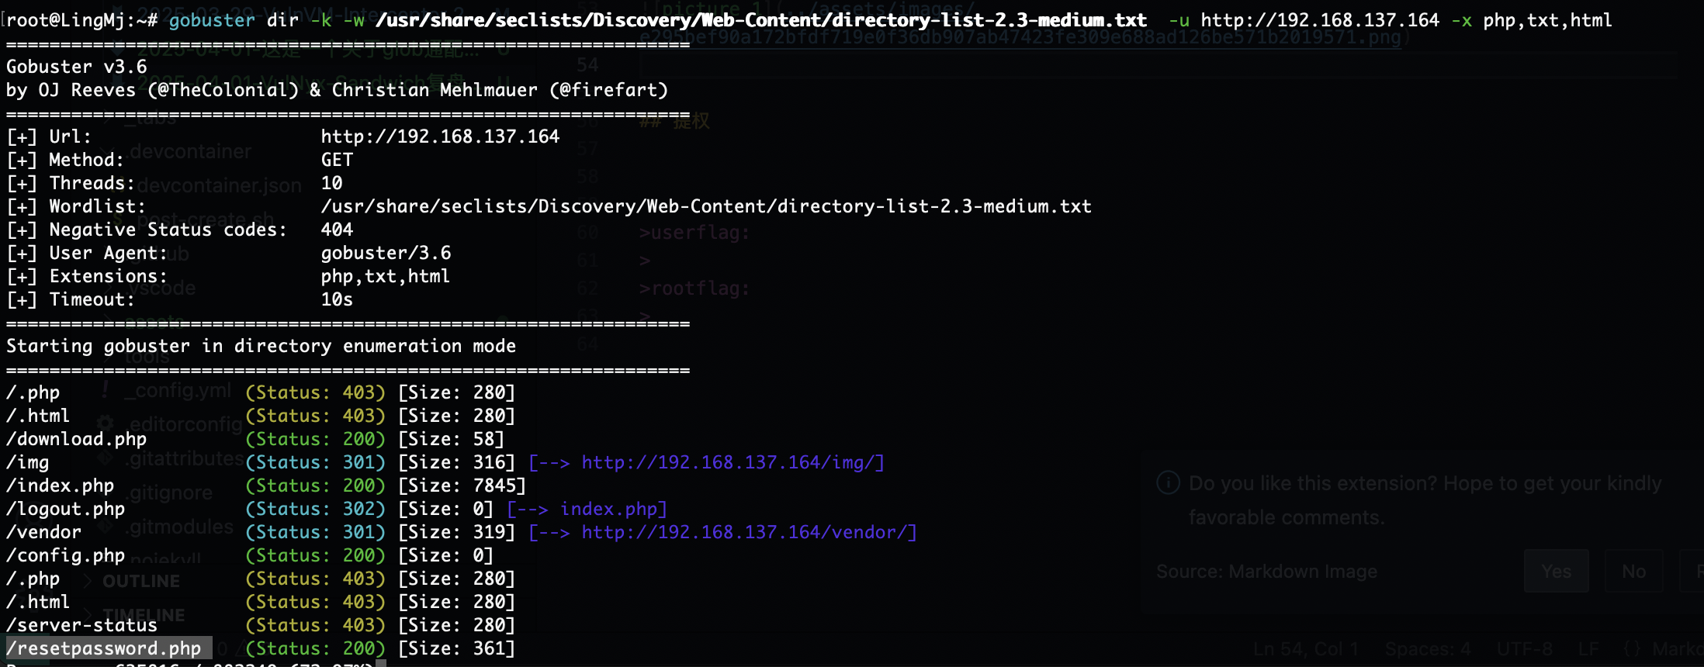Select the .gitignore file
Image resolution: width=1704 pixels, height=667 pixels.
pos(171,492)
